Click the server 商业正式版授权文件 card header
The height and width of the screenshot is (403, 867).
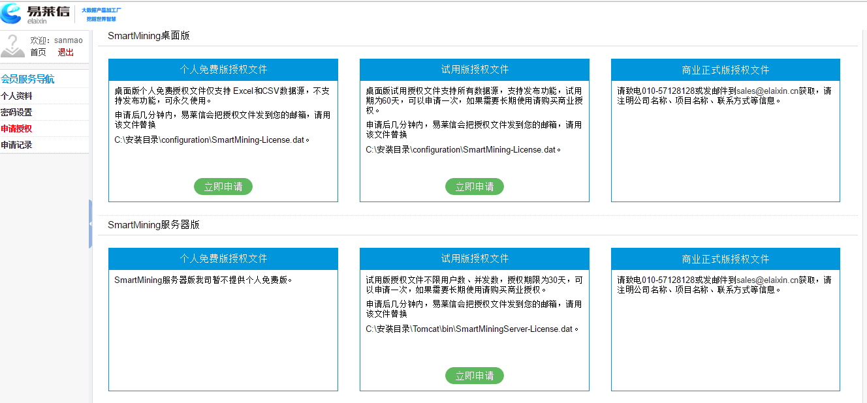(726, 259)
